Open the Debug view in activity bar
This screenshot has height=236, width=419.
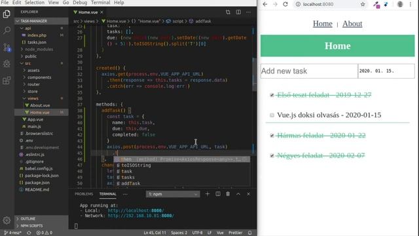(7, 64)
